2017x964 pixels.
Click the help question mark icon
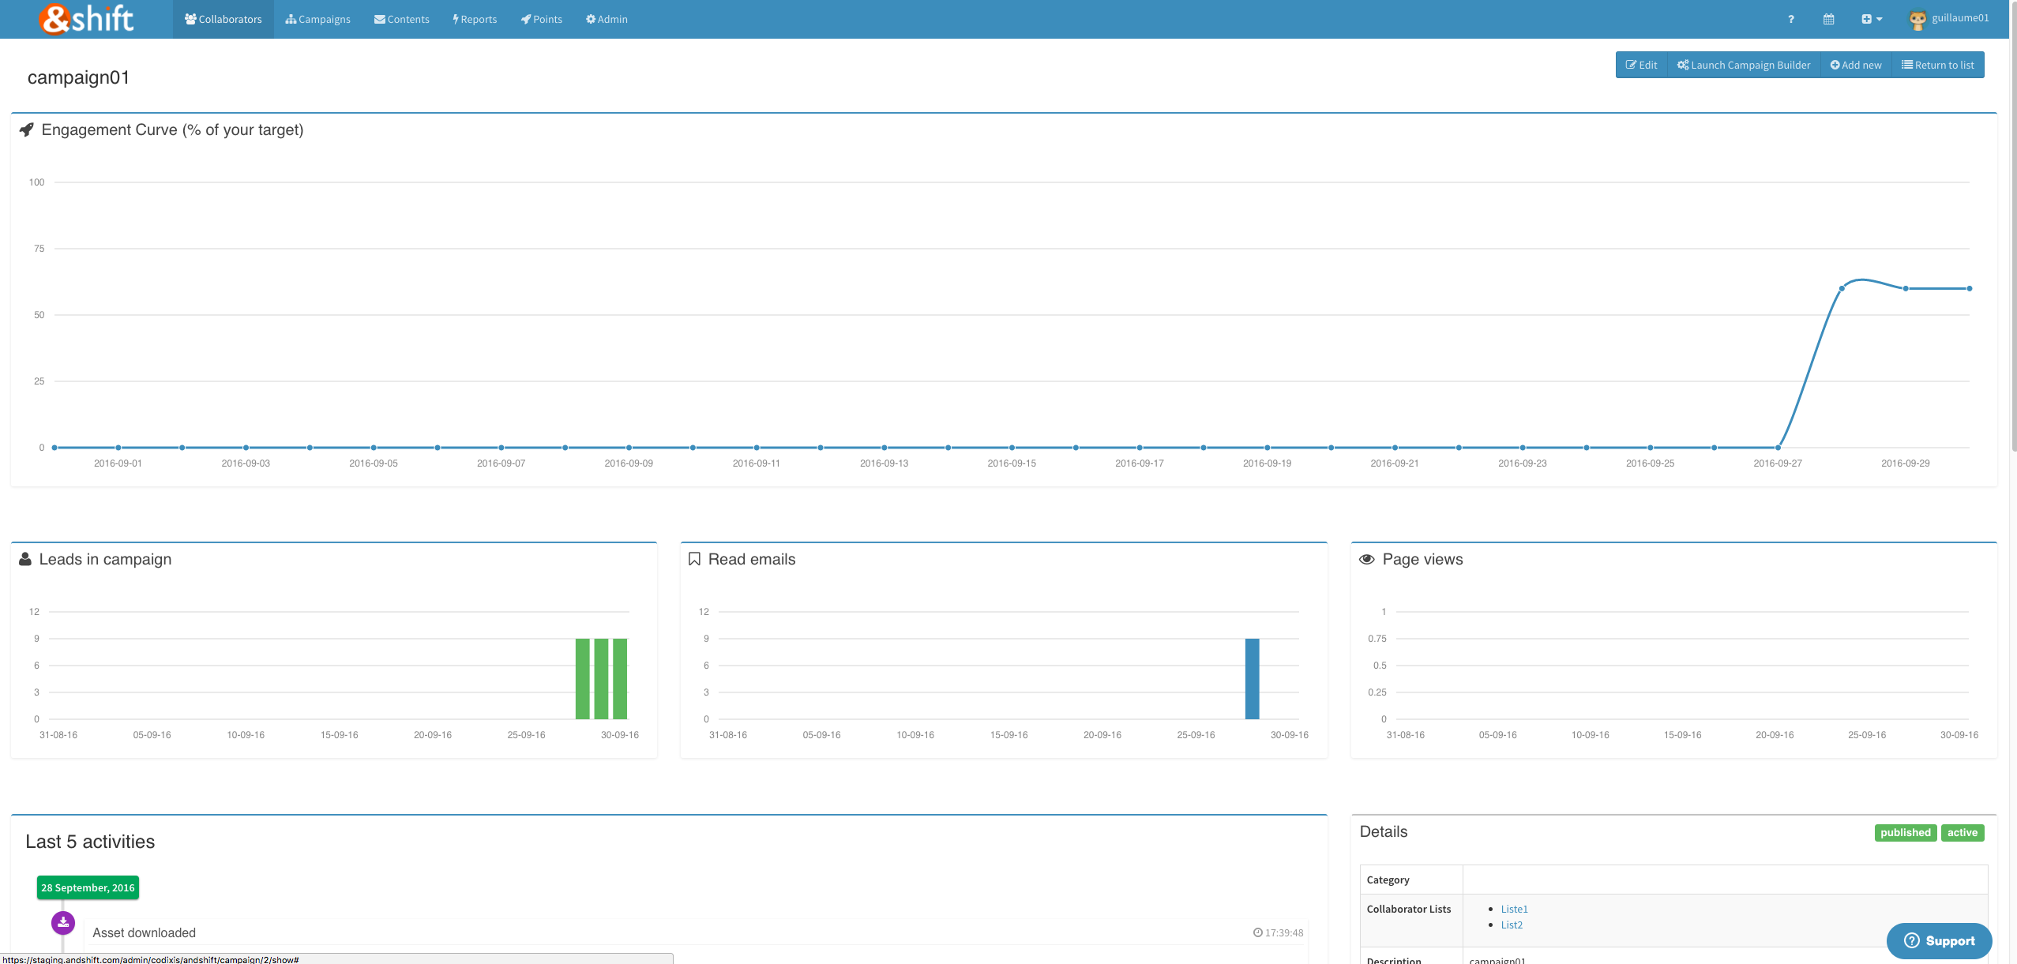[x=1791, y=19]
